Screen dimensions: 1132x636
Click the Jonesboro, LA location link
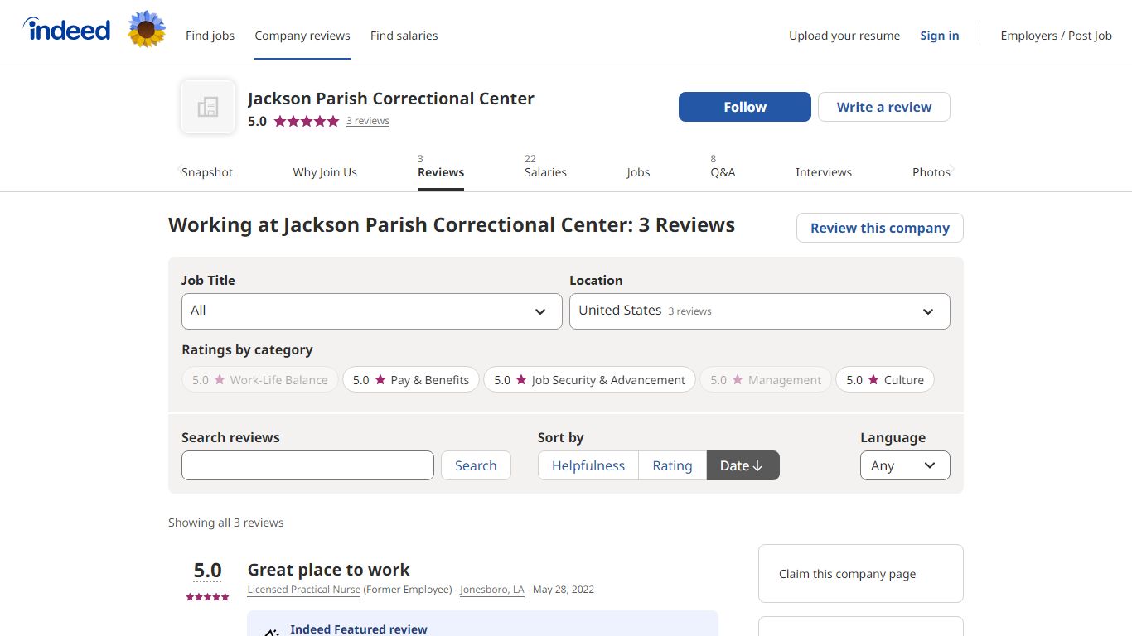pyautogui.click(x=492, y=590)
